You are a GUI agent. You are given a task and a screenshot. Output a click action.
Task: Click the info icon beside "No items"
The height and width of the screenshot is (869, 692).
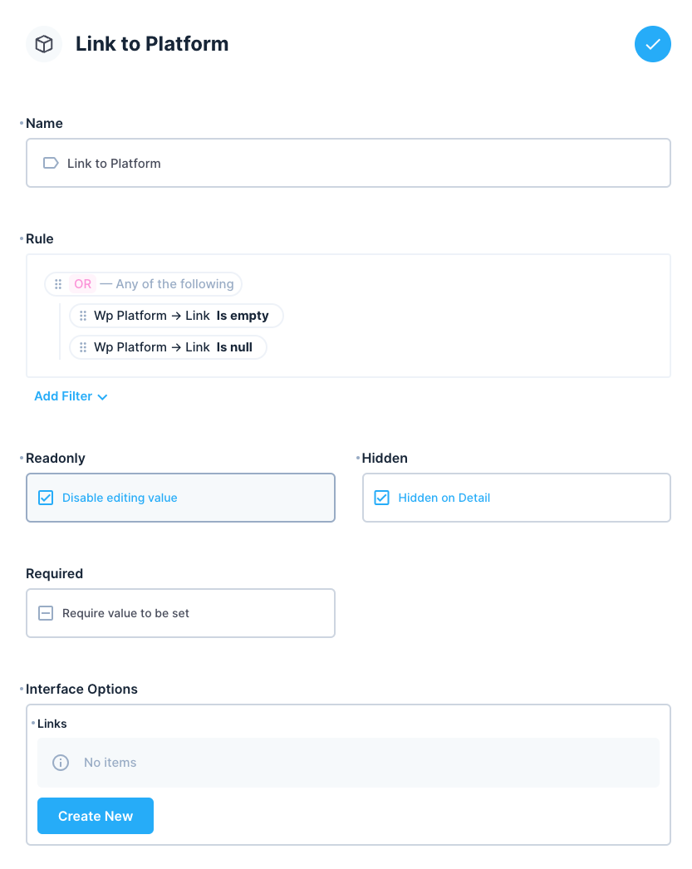click(x=60, y=762)
